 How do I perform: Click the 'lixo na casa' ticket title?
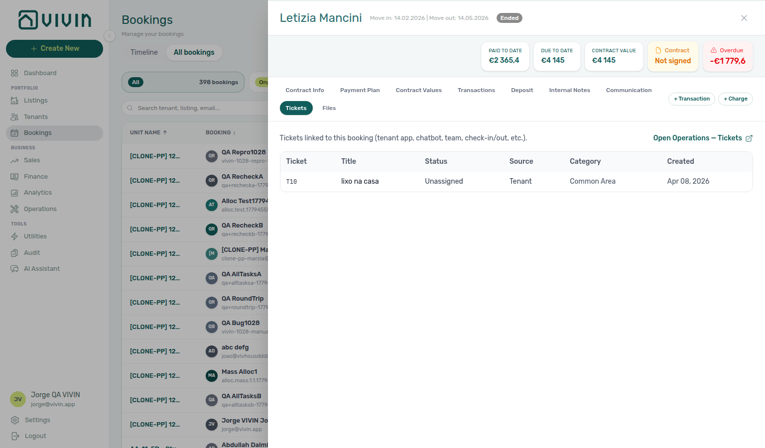pyautogui.click(x=360, y=181)
